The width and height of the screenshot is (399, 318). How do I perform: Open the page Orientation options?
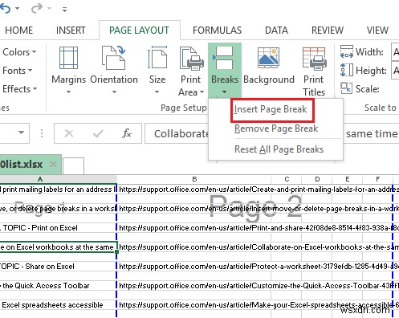(x=114, y=70)
